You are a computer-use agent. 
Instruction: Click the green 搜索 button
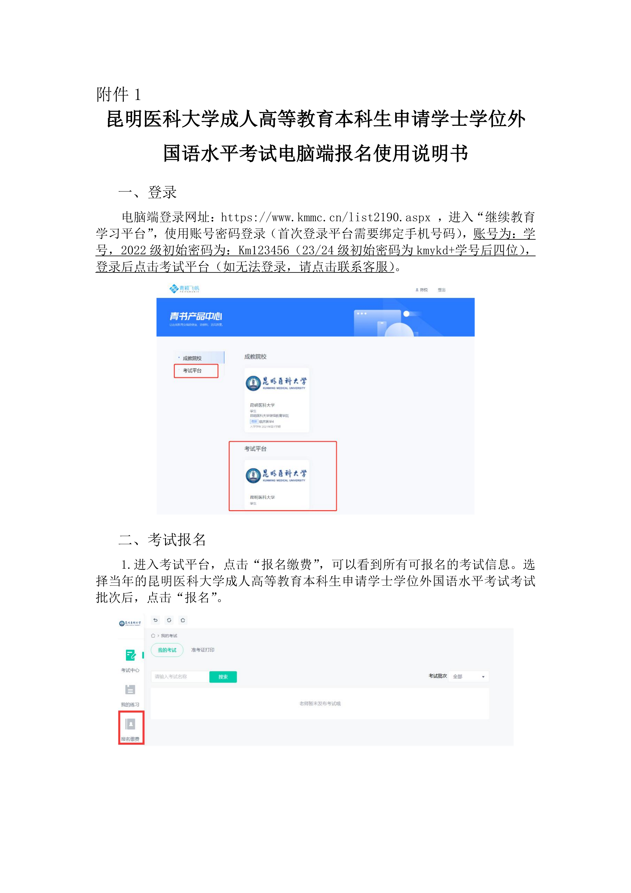223,677
